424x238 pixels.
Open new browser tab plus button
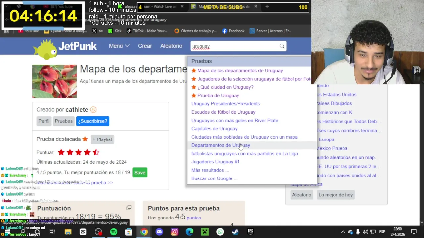point(267,6)
